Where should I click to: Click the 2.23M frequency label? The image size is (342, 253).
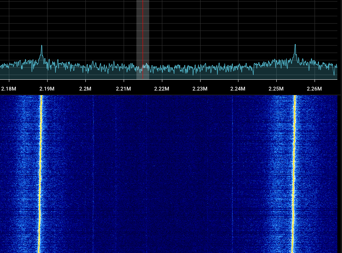[x=200, y=89]
